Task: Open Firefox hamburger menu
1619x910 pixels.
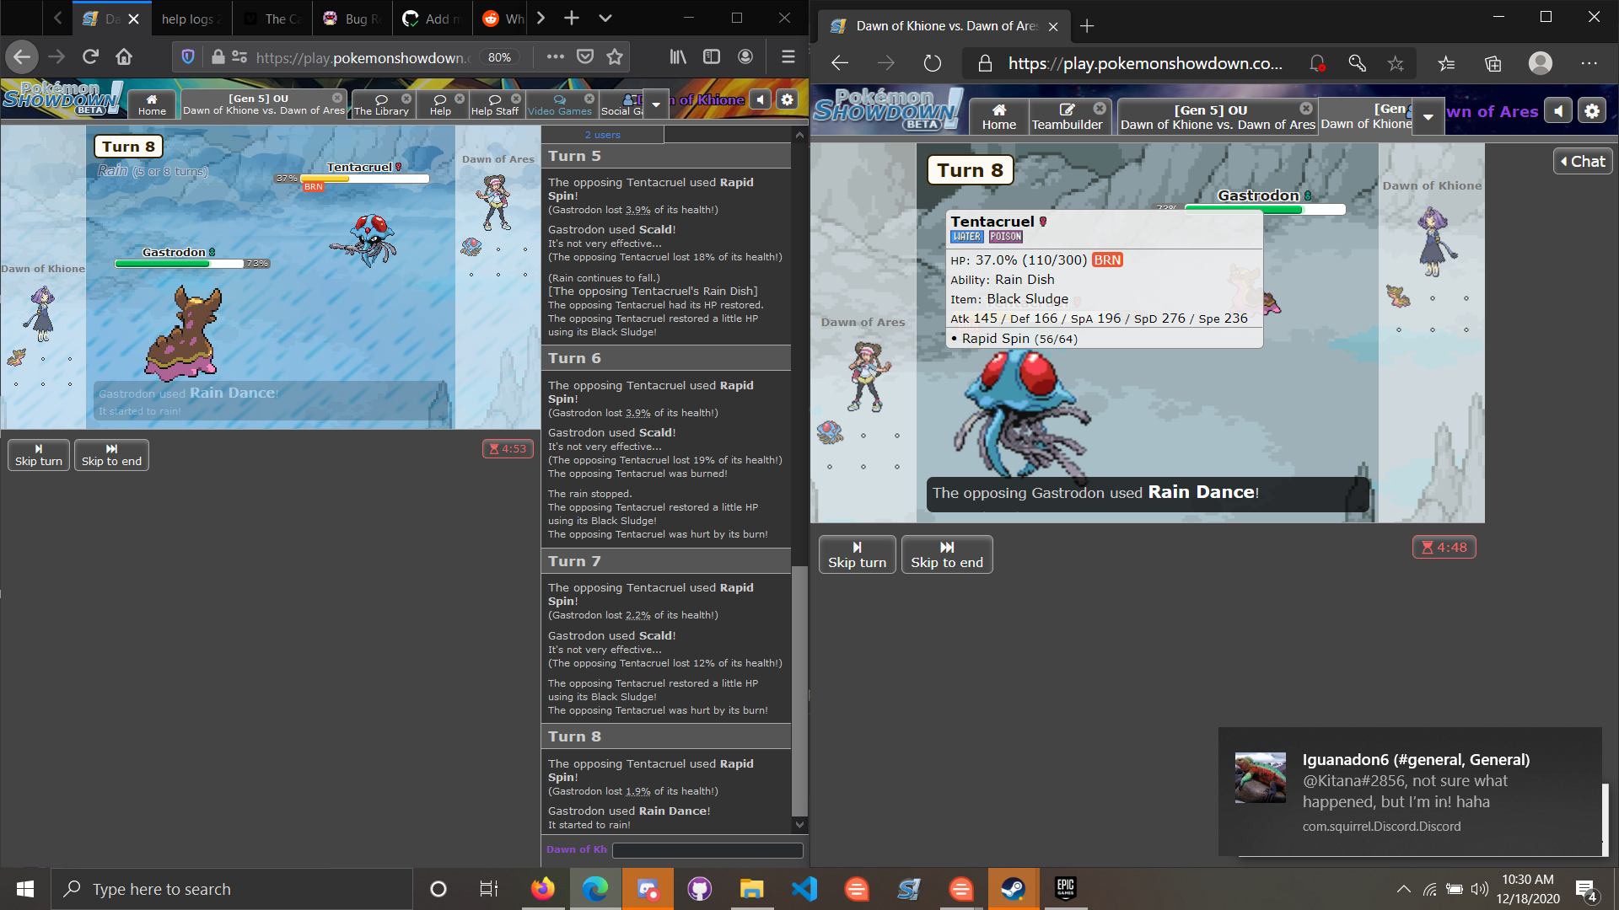Action: [x=788, y=57]
